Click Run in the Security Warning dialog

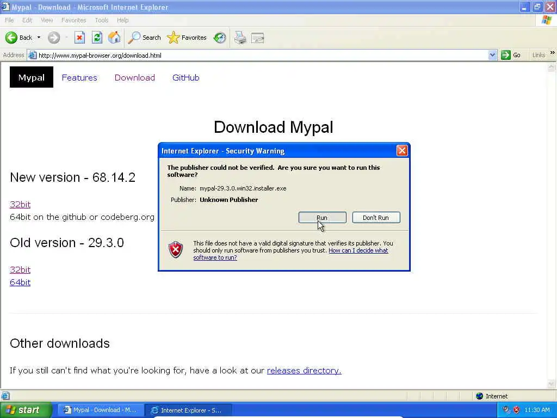click(322, 218)
